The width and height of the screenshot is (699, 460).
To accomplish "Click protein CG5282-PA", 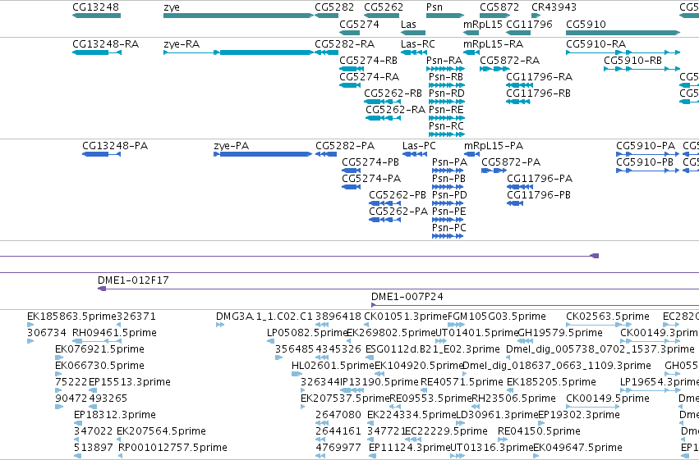I will (345, 145).
